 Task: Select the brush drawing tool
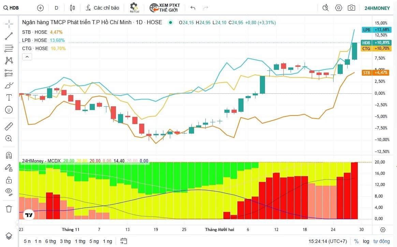[9, 86]
